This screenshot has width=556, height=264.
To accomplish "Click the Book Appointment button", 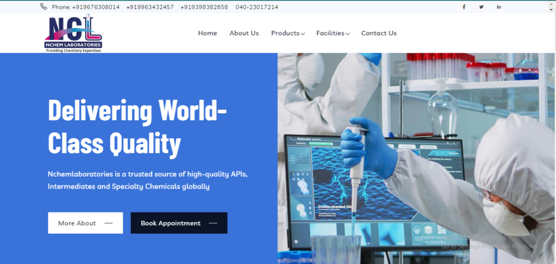I will [179, 223].
